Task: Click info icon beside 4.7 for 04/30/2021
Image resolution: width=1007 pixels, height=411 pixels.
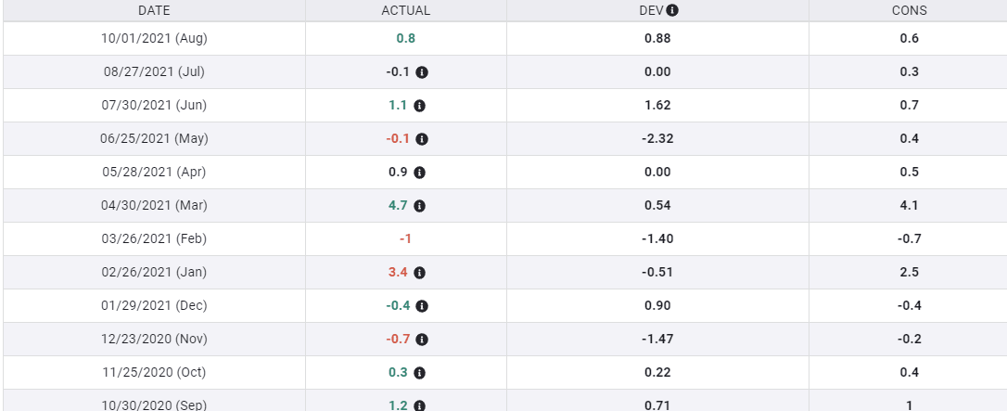Action: [x=419, y=206]
